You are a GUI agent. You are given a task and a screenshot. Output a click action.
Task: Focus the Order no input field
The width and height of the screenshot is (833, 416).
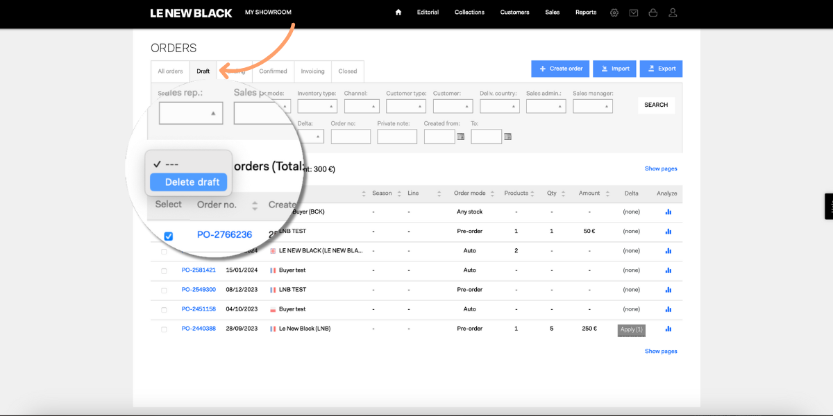pos(351,137)
